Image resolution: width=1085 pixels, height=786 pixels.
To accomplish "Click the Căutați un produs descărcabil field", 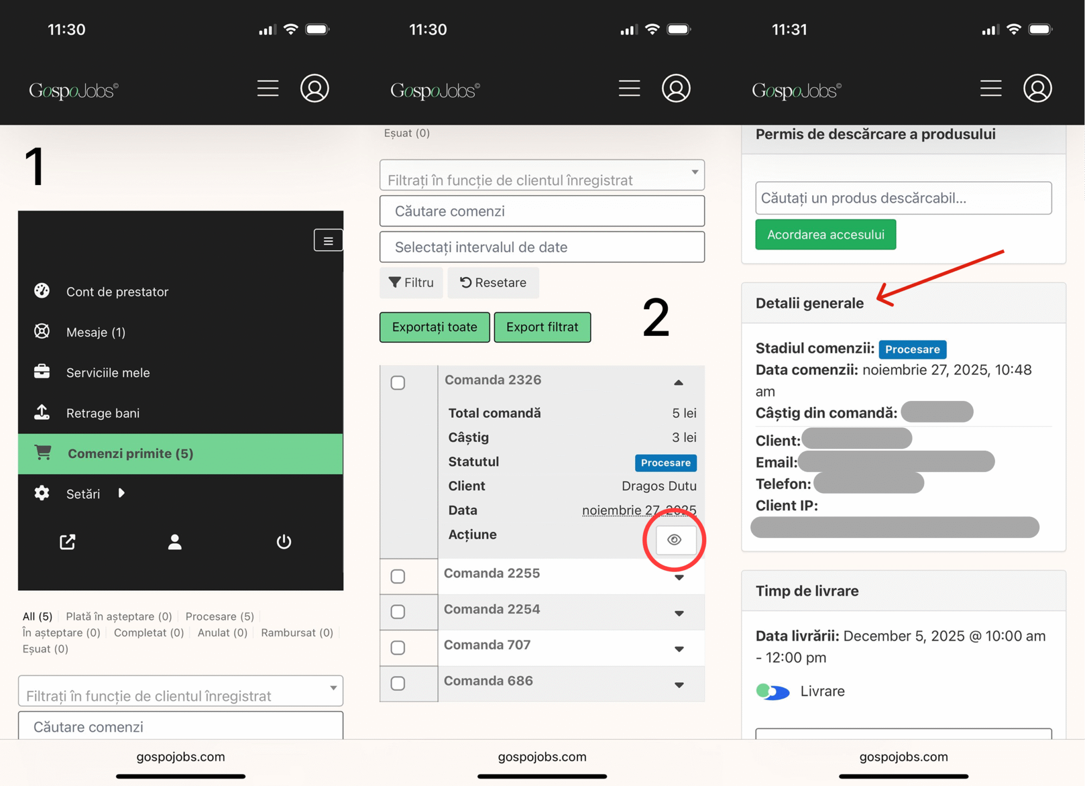I will point(903,198).
